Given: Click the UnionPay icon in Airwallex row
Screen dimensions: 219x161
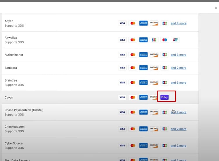Looking at the screenshot, I should [175, 40].
